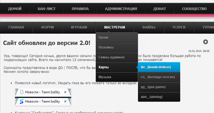214x113 pixels.
Task: Select Музыка from the dropdown
Action: 117,77
